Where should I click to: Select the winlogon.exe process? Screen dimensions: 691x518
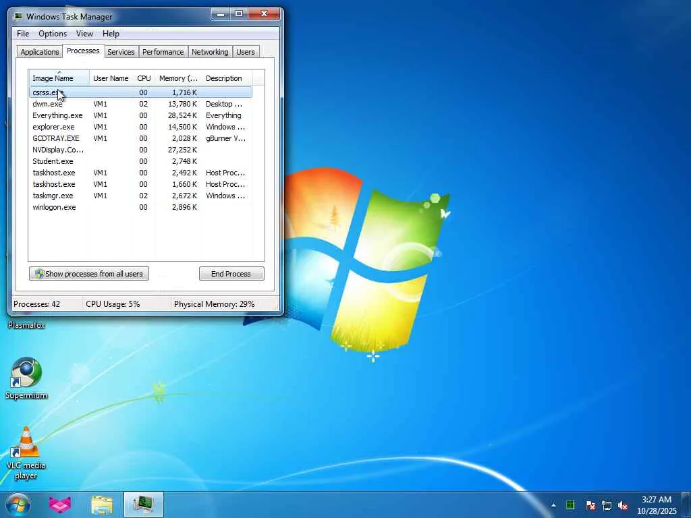tap(140, 207)
